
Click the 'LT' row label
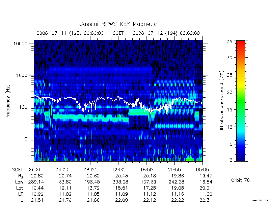tap(21, 194)
